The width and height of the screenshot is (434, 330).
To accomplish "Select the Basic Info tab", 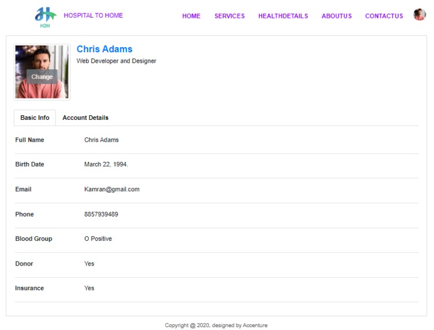I will (x=35, y=117).
